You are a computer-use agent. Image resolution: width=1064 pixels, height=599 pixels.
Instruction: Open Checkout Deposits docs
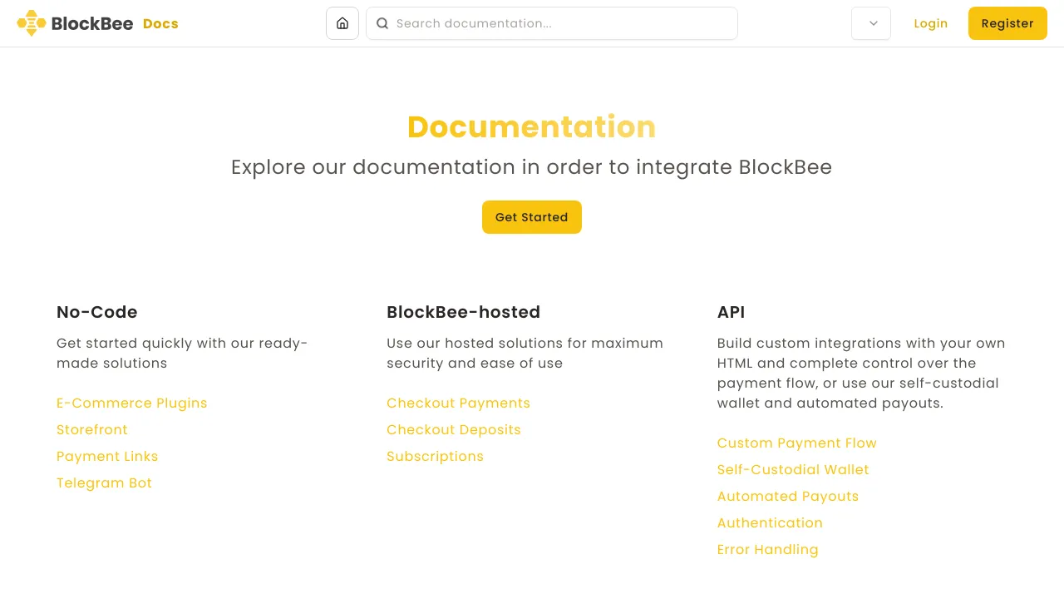click(454, 429)
